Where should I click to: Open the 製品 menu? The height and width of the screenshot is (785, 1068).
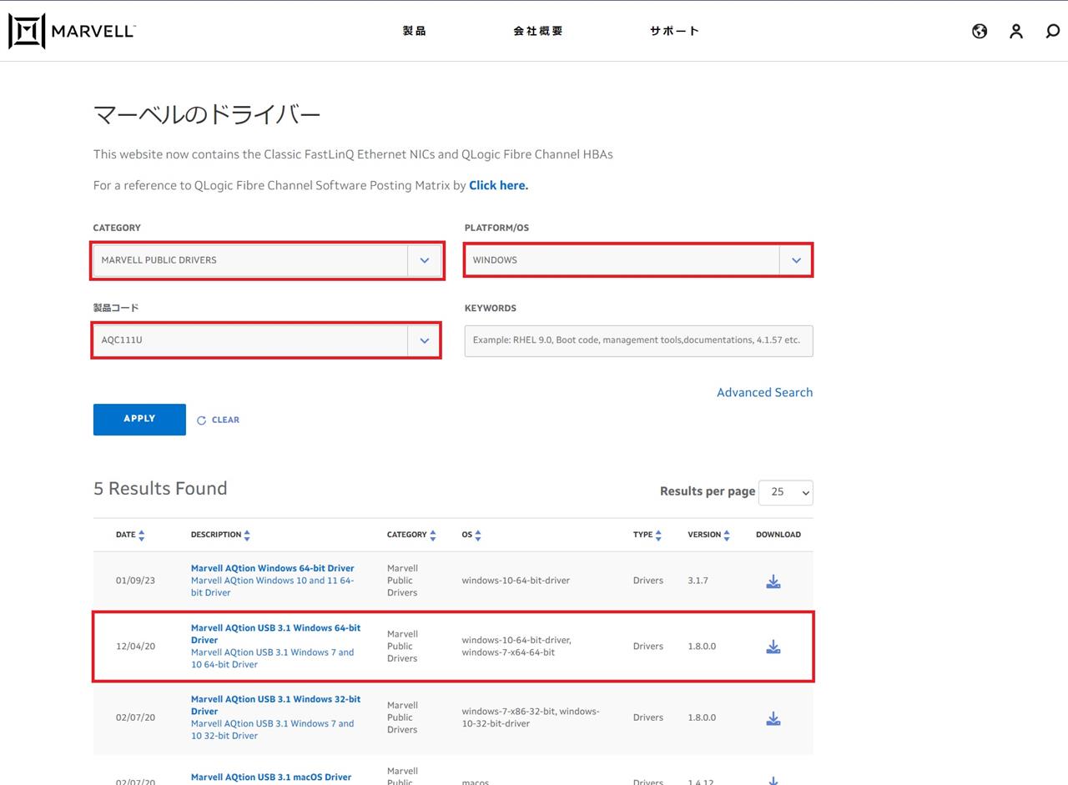pos(414,31)
